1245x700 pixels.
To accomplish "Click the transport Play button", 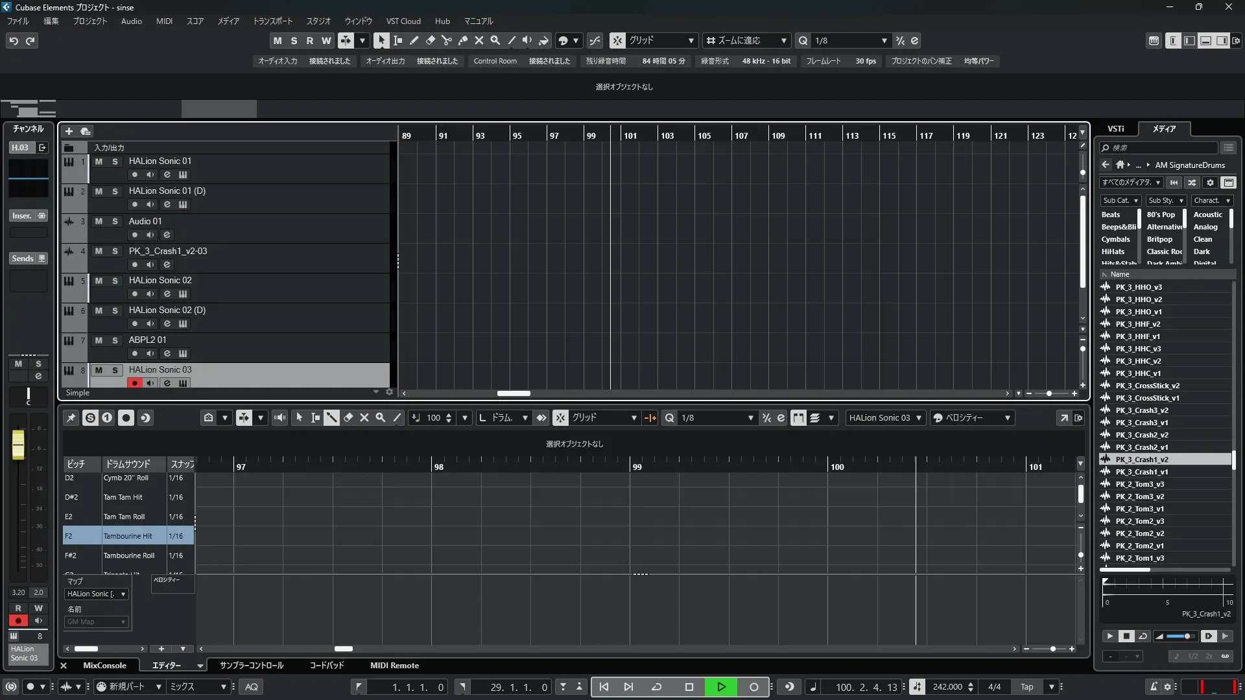I will pyautogui.click(x=721, y=687).
